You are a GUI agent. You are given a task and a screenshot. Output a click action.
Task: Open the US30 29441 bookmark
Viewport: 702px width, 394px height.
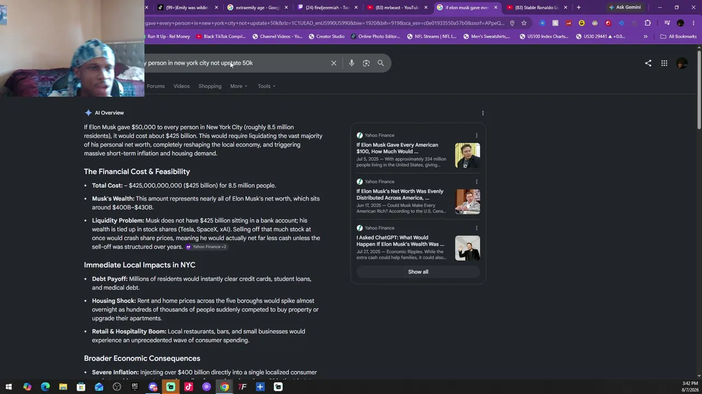point(601,37)
